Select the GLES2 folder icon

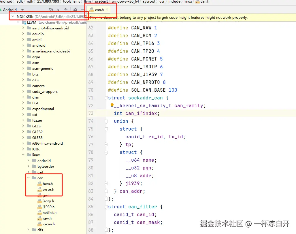coord(29,132)
